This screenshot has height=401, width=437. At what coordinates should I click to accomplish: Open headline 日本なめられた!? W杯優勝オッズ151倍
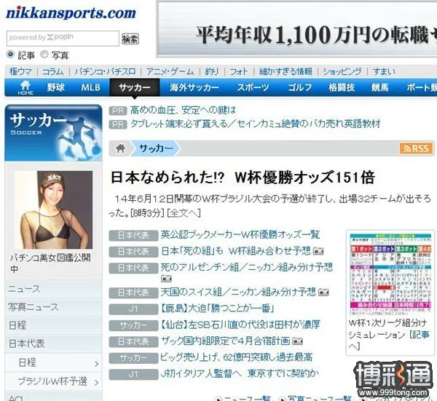coord(243,178)
